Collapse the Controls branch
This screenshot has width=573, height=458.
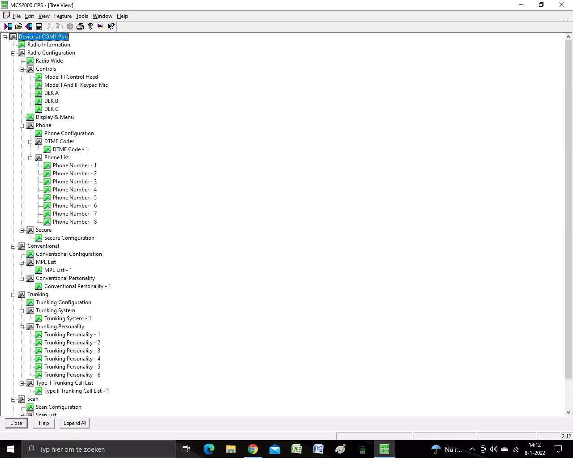(x=22, y=69)
